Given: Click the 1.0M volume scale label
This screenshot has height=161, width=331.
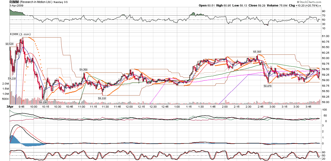Looking at the screenshot, I should 5,94.
